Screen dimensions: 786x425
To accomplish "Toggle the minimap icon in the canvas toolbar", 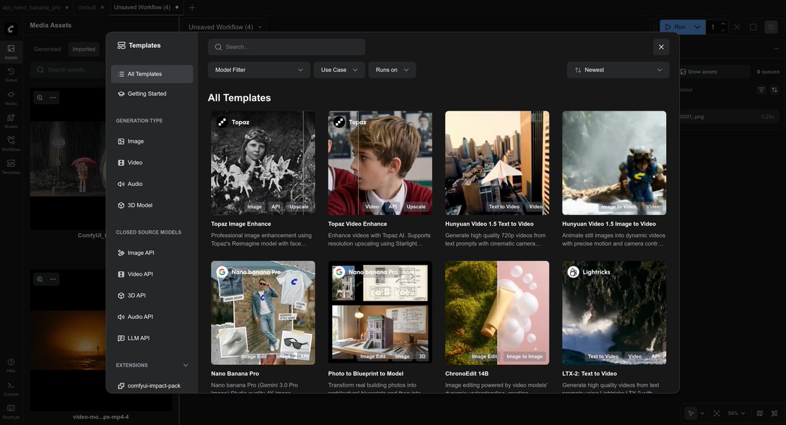I will click(x=760, y=413).
